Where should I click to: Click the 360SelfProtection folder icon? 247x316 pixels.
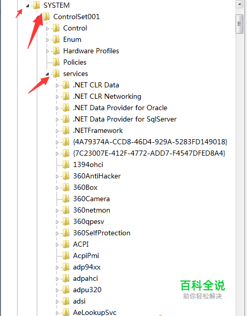66,233
